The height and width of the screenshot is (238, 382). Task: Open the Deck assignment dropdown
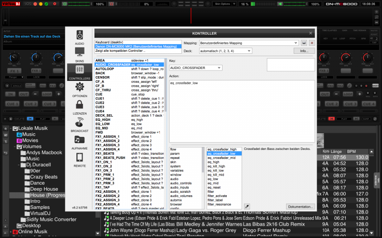[225, 51]
